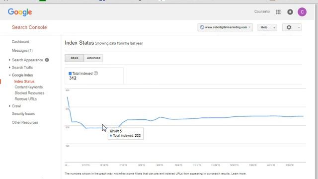Image resolution: width=318 pixels, height=179 pixels.
Task: Select Index Status in the sidebar
Action: point(24,82)
